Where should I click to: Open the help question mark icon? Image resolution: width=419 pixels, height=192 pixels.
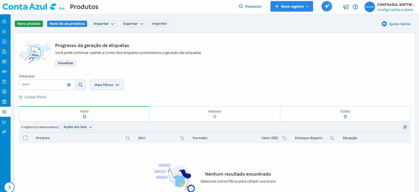point(355,7)
